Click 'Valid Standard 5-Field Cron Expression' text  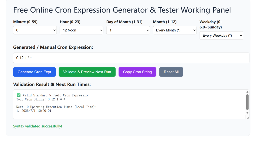(x=56, y=95)
